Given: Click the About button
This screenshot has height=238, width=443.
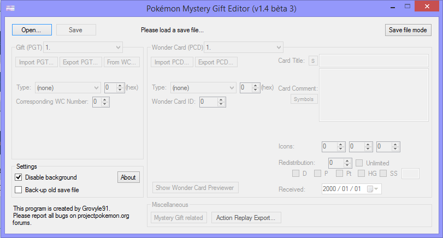Looking at the screenshot, I should 128,177.
